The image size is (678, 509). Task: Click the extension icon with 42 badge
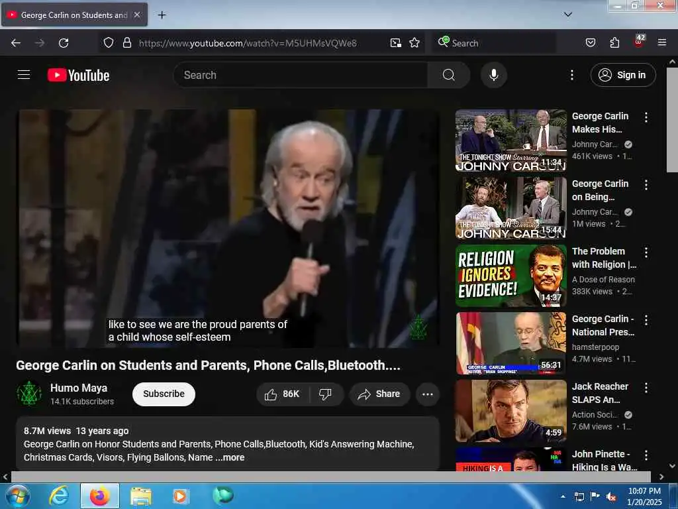tap(639, 42)
